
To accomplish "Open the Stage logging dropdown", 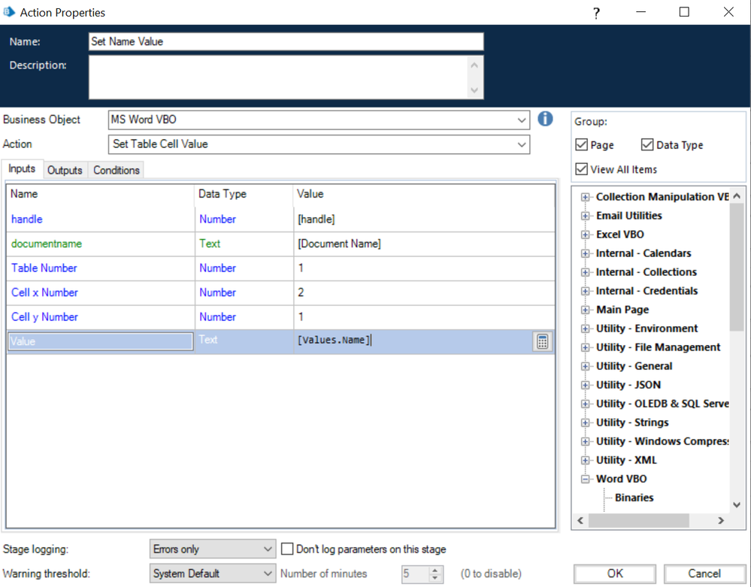I will [x=269, y=549].
